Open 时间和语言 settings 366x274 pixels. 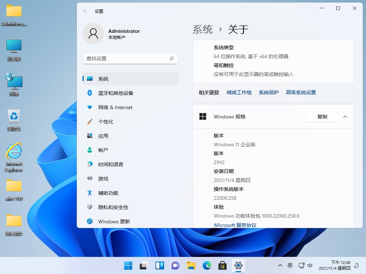tap(130, 164)
